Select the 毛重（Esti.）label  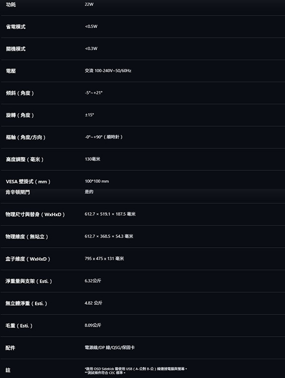(x=19, y=326)
